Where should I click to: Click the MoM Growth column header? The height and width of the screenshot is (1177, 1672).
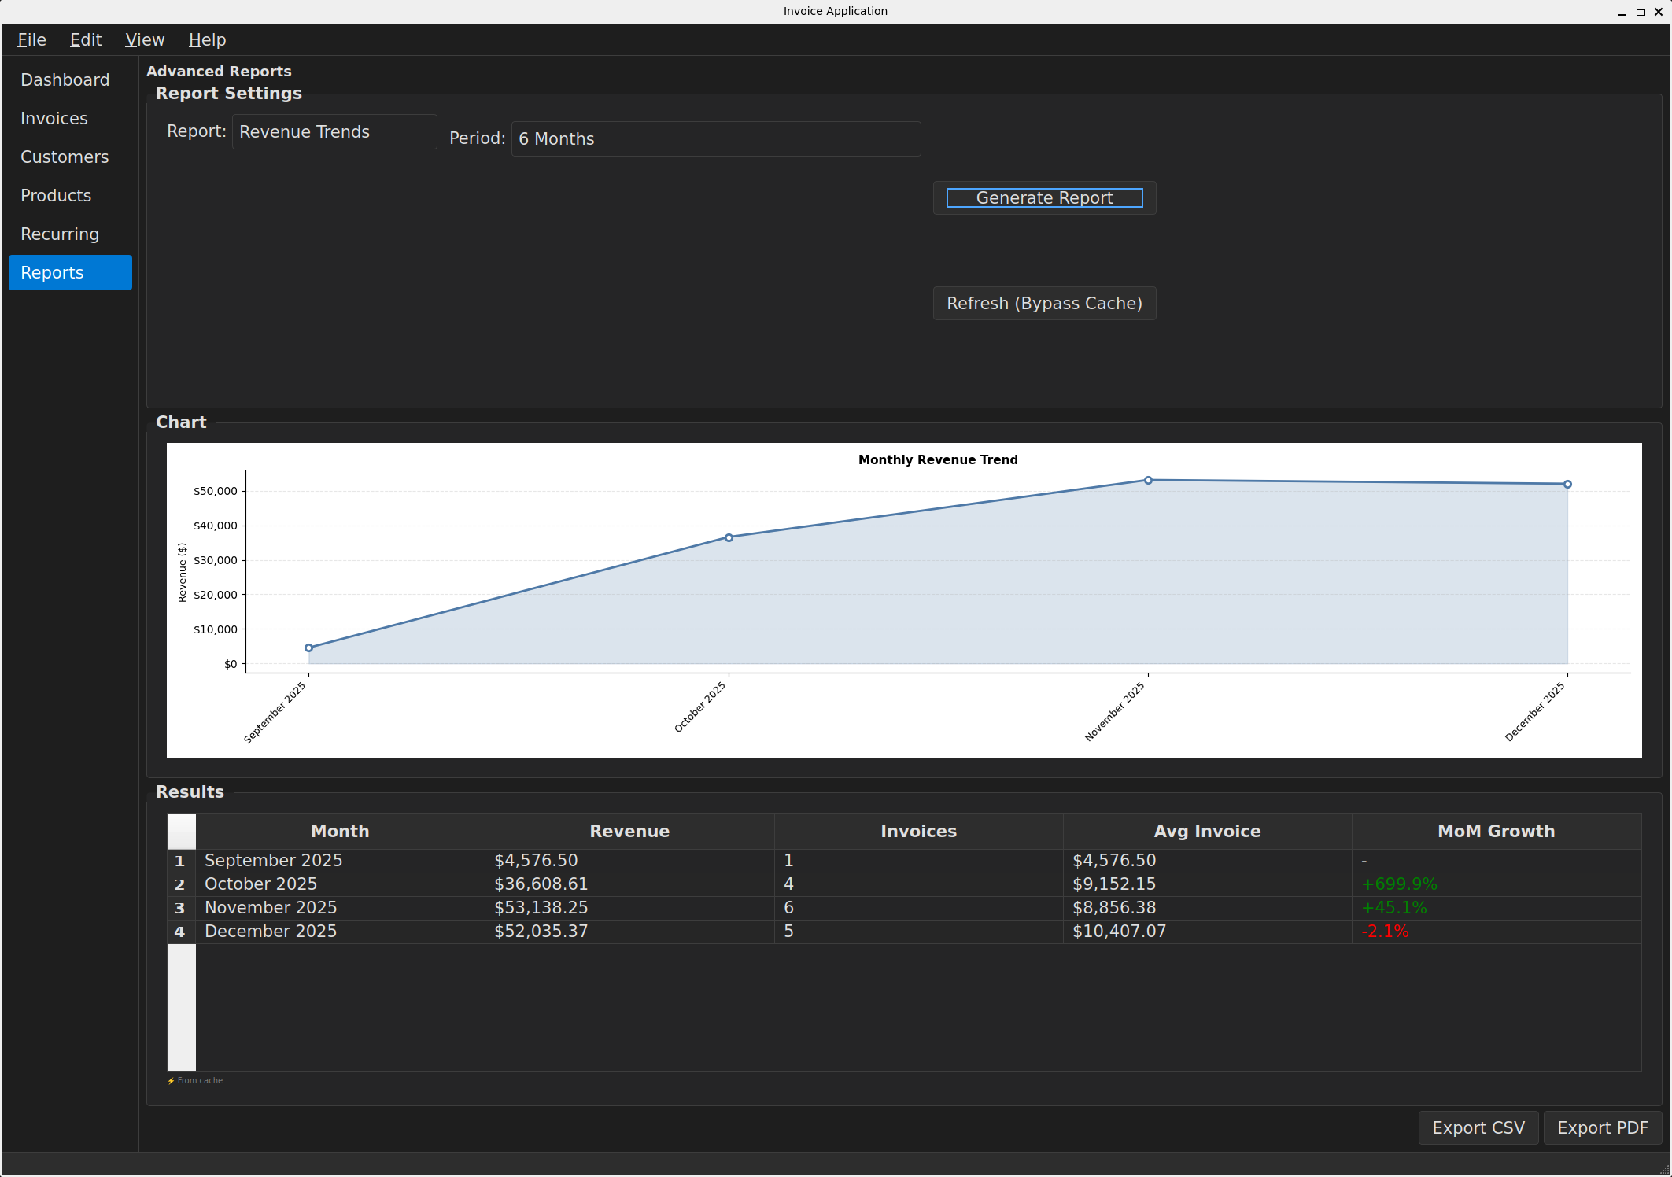[1495, 832]
